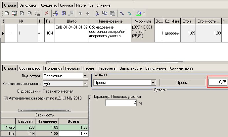Open the Расчет tab
This screenshot has height=137, width=228.
coord(89,68)
